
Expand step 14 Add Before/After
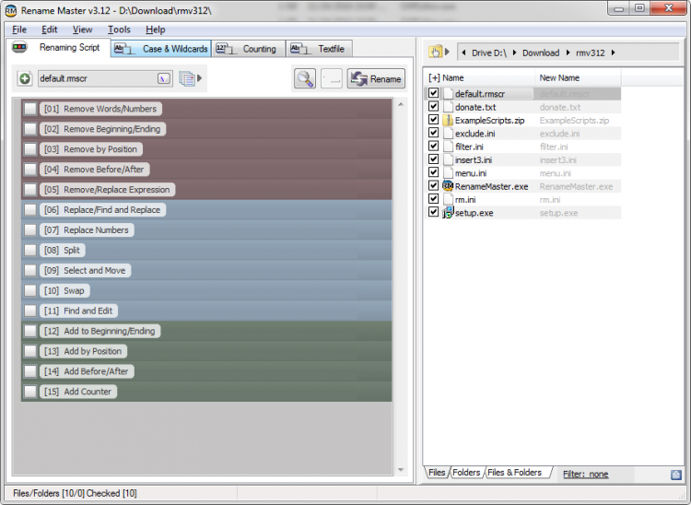(87, 371)
